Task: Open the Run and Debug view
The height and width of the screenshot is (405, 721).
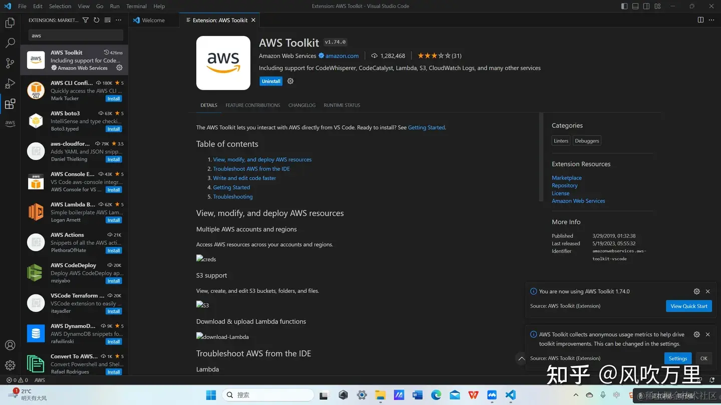Action: point(10,83)
